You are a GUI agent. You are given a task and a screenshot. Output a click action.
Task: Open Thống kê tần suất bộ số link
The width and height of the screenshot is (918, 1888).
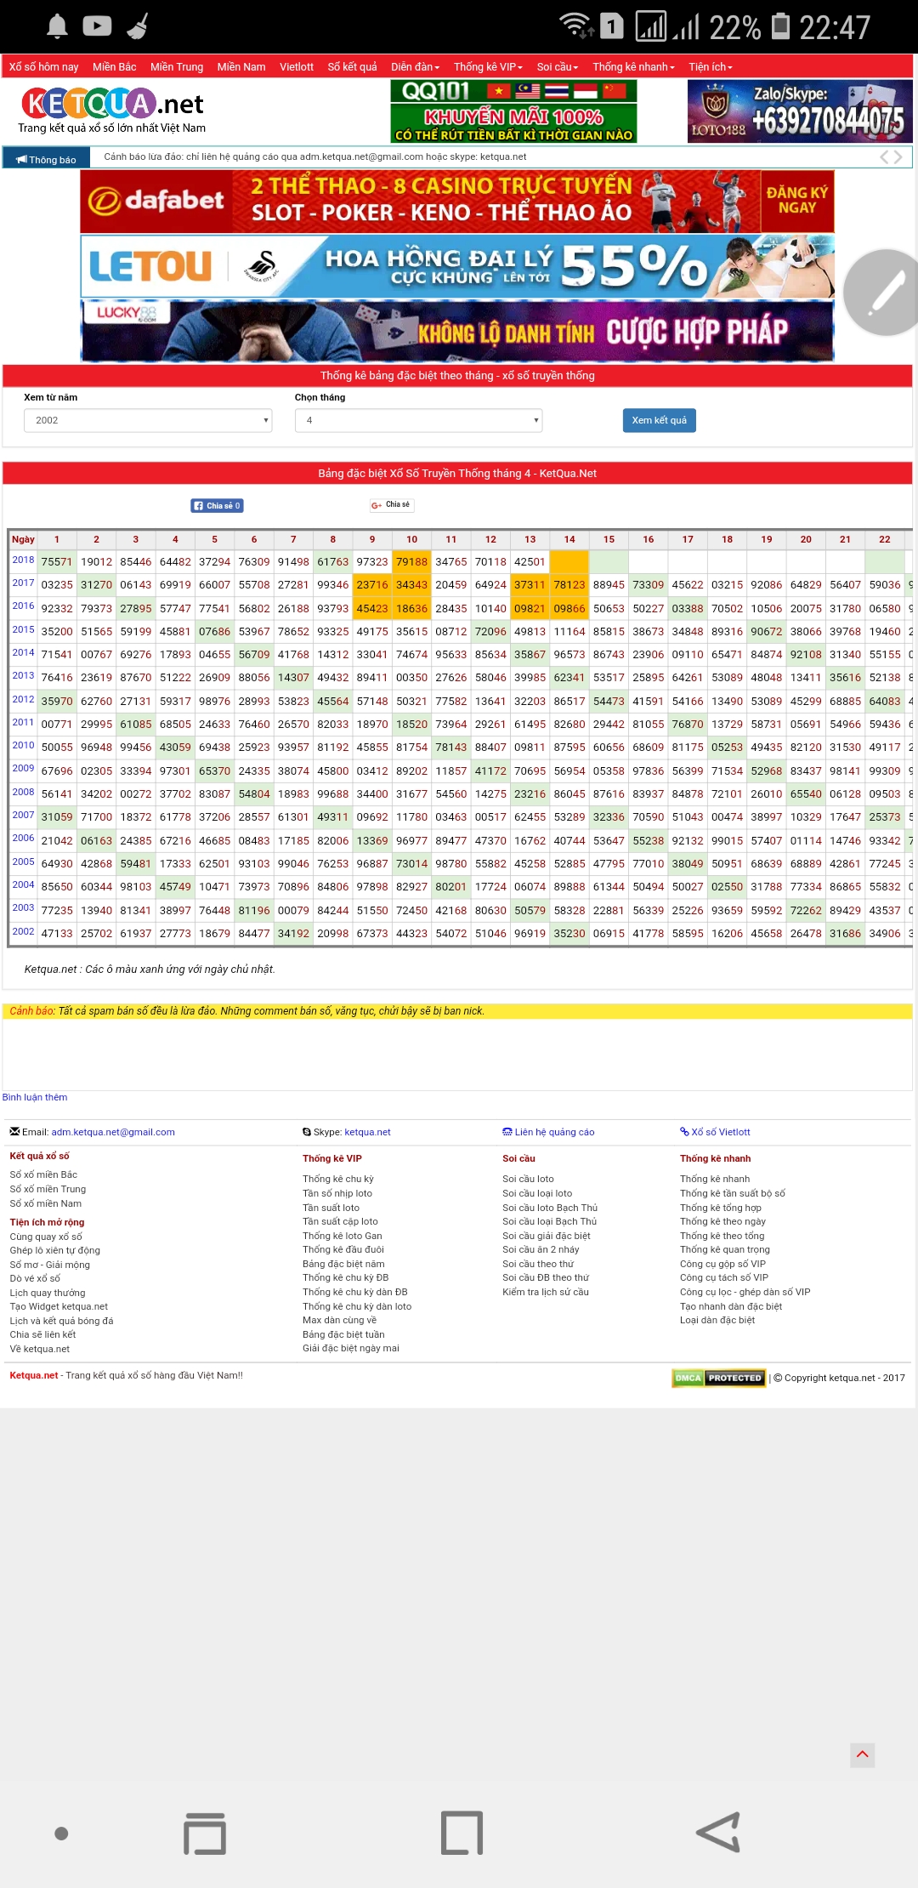click(x=733, y=1193)
